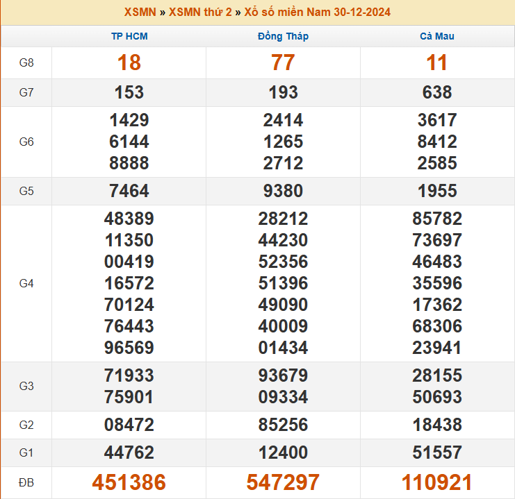Select G4 number 70124

coord(129,305)
